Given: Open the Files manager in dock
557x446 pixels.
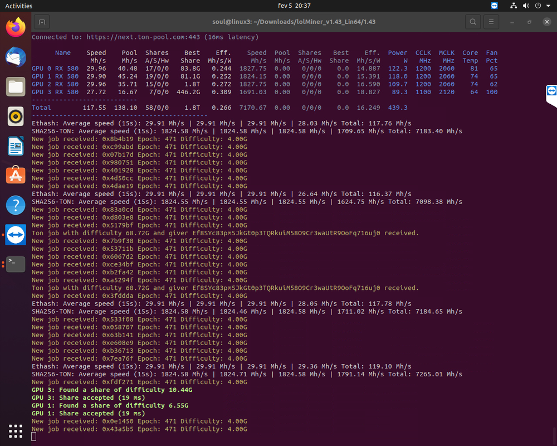Looking at the screenshot, I should pos(16,86).
